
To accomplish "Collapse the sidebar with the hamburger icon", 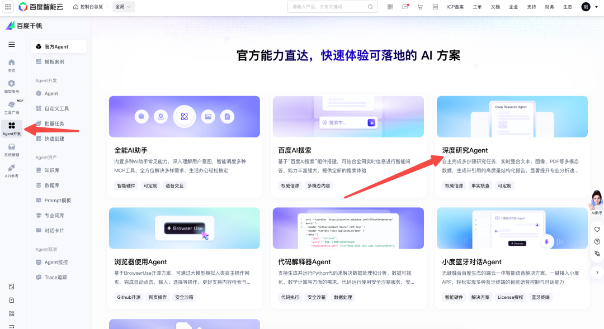I will pos(12,45).
